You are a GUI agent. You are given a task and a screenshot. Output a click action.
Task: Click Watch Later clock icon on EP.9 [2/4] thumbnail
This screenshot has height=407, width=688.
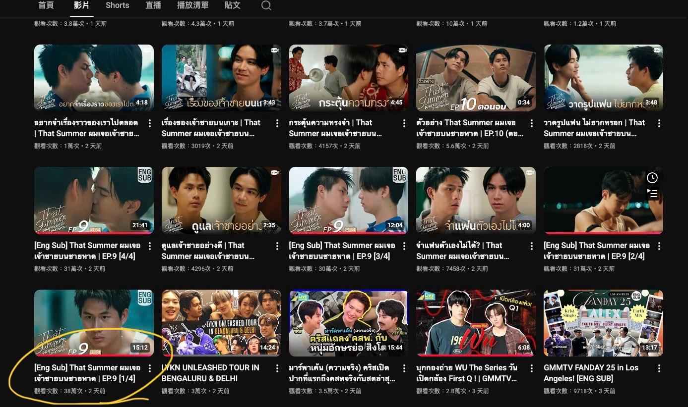click(652, 178)
